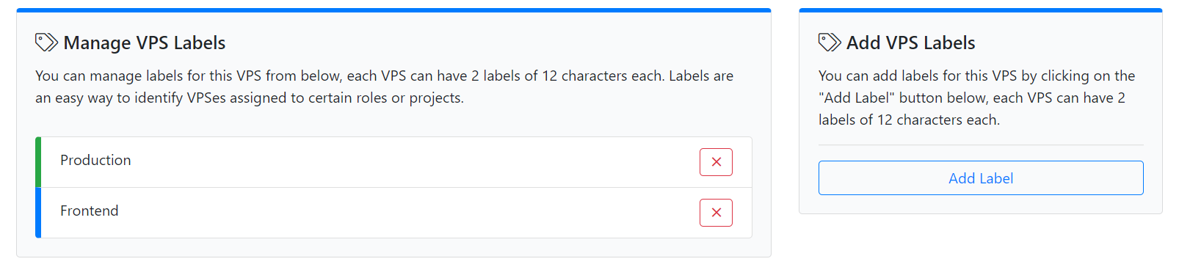Click the Manage VPS Labels description paragraph
This screenshot has height=267, width=1179.
click(x=385, y=87)
